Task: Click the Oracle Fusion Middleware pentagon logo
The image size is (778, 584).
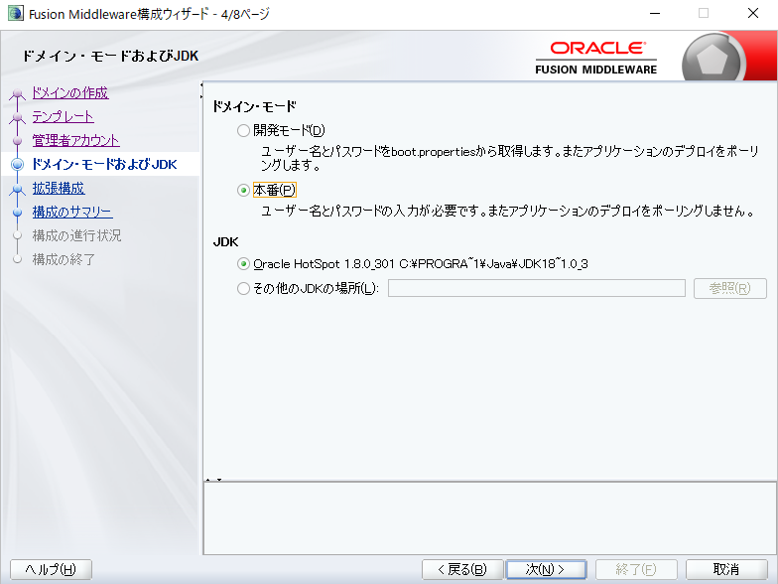Action: [711, 61]
